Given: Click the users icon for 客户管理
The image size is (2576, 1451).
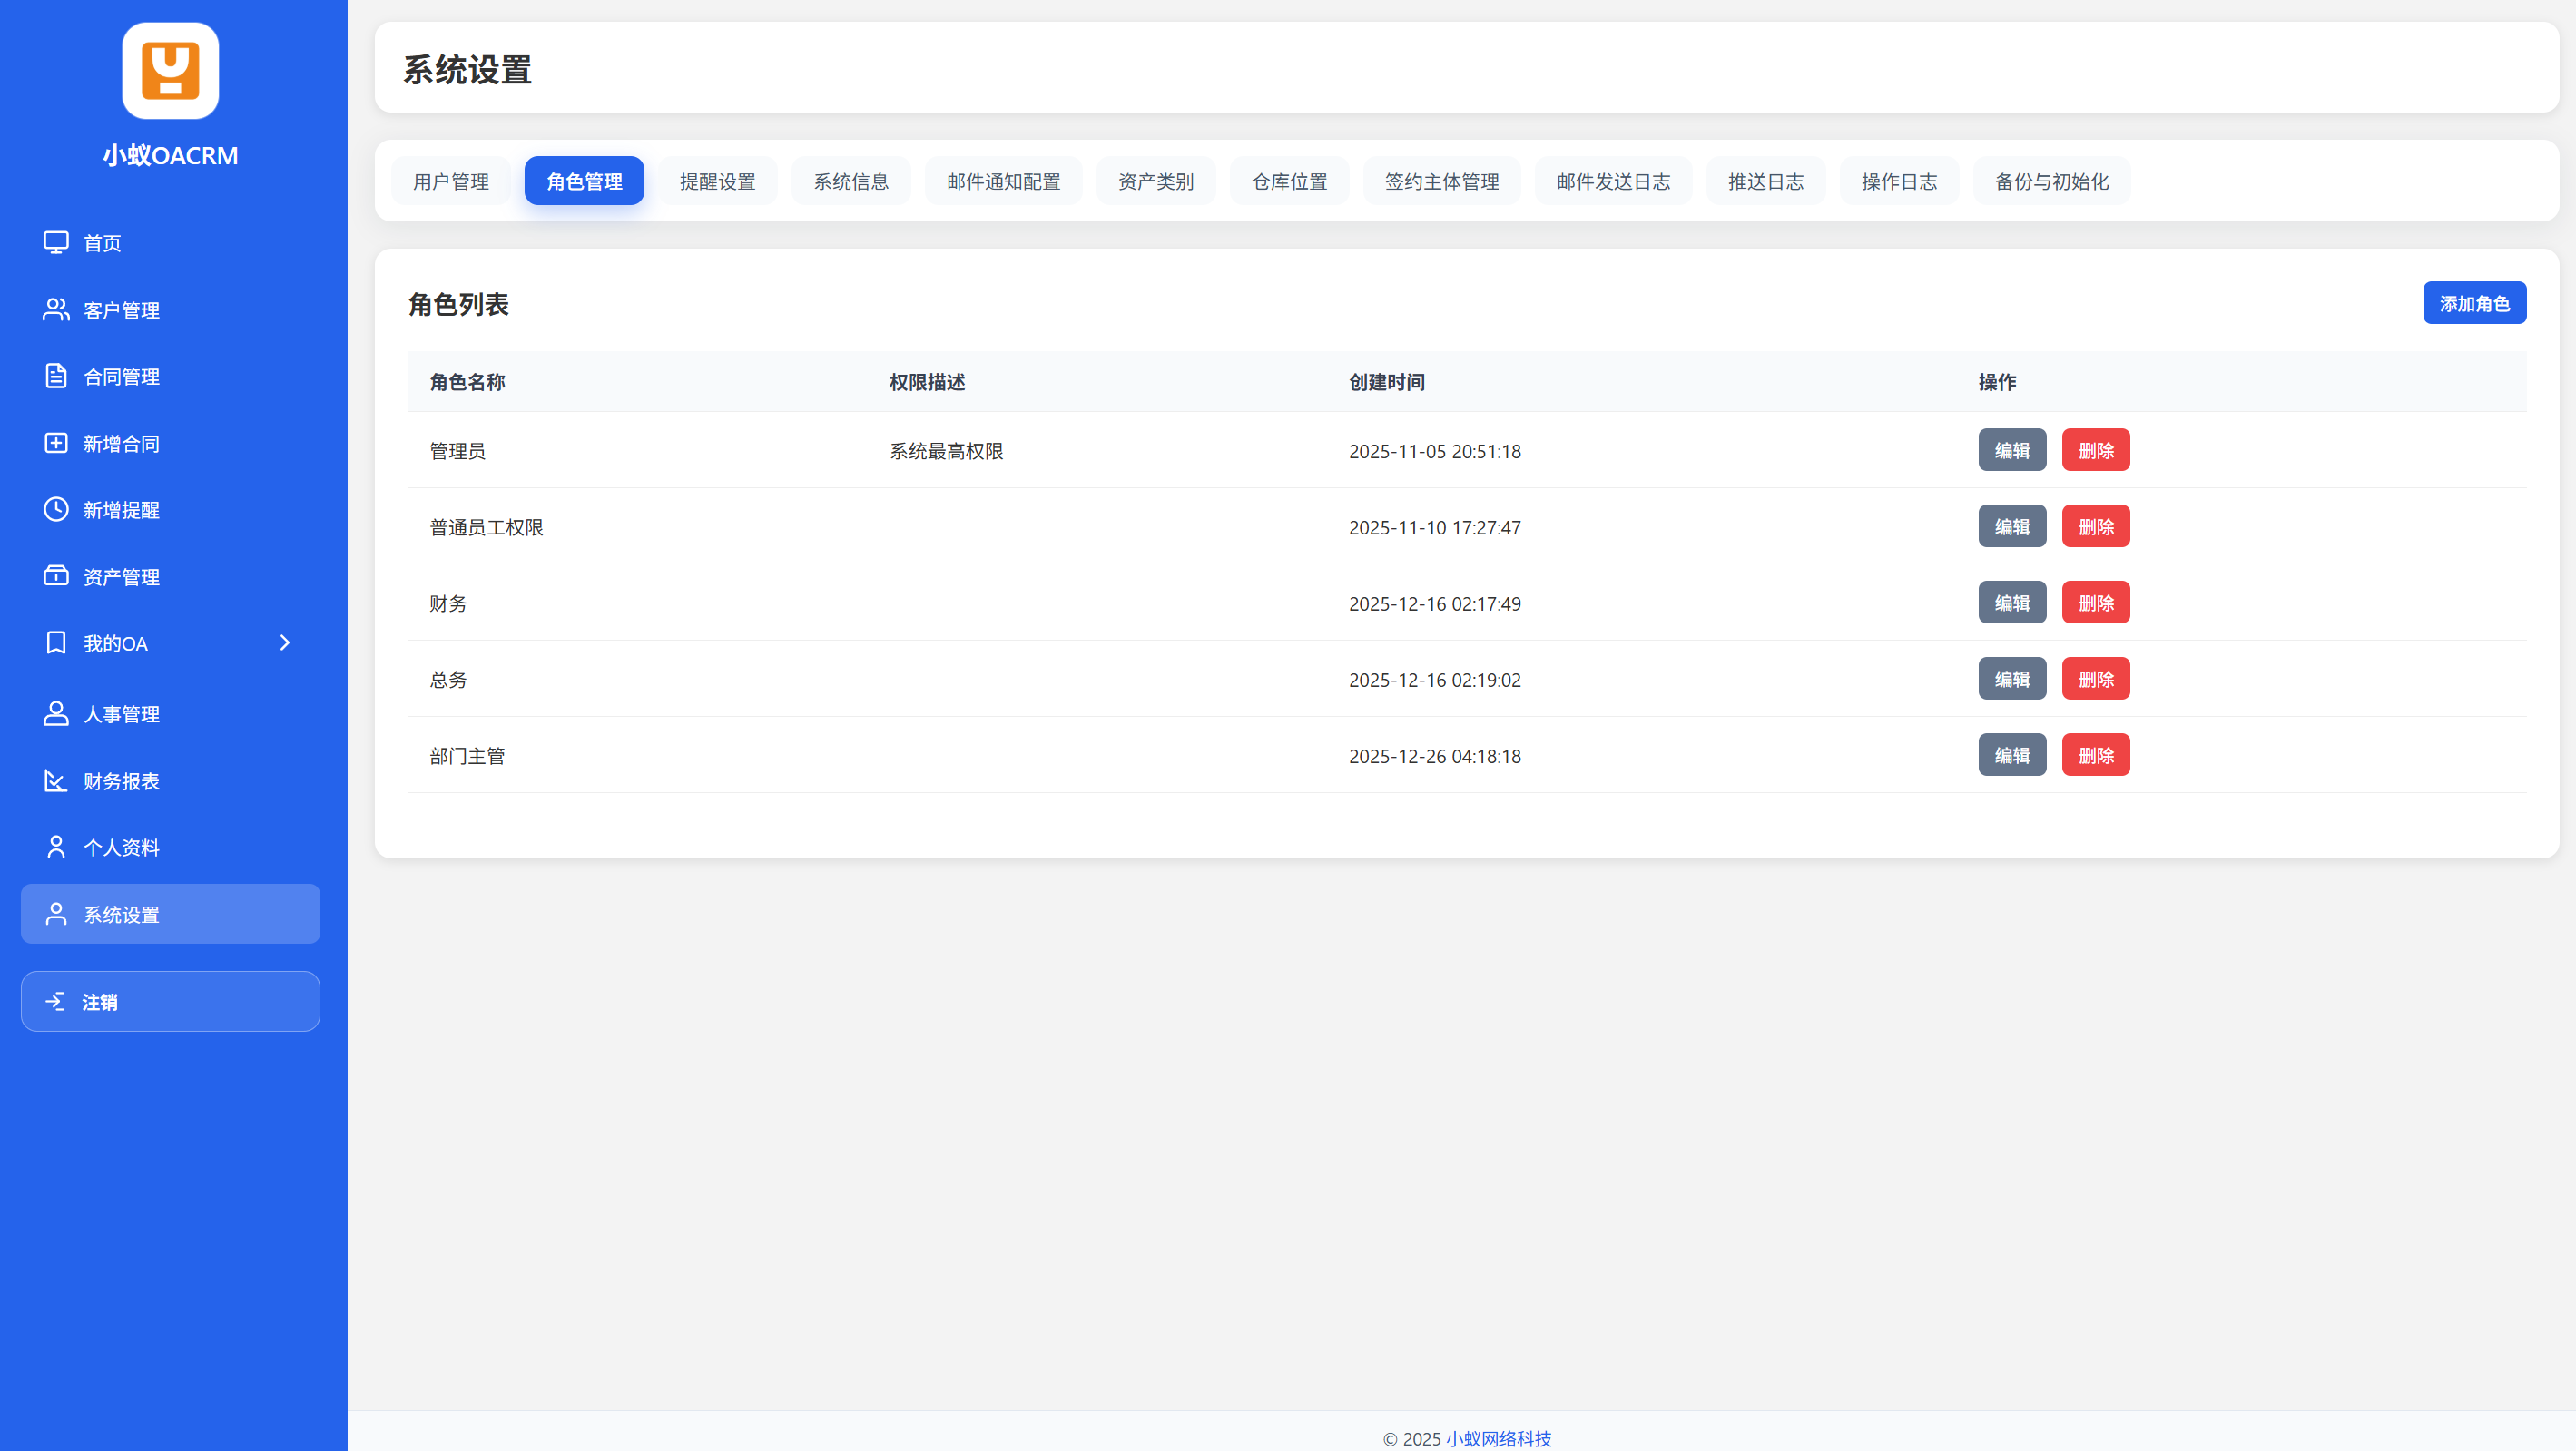Looking at the screenshot, I should 56,310.
